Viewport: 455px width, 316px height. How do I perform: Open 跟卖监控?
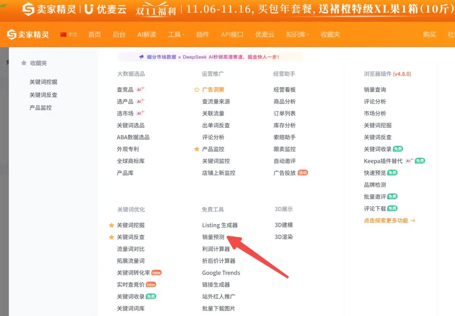pyautogui.click(x=284, y=149)
